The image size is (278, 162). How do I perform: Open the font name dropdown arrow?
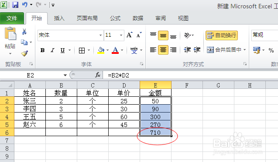(100, 35)
